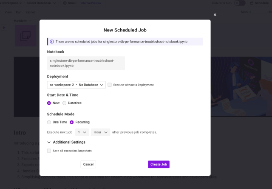Close the New Scheduled Job dialog
The width and height of the screenshot is (272, 189).
pyautogui.click(x=215, y=14)
